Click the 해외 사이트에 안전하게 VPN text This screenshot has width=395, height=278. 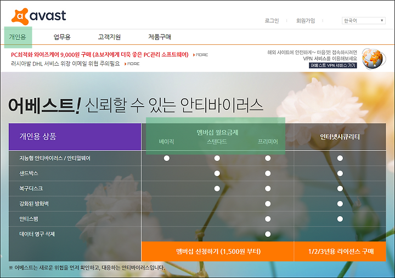click(312, 55)
